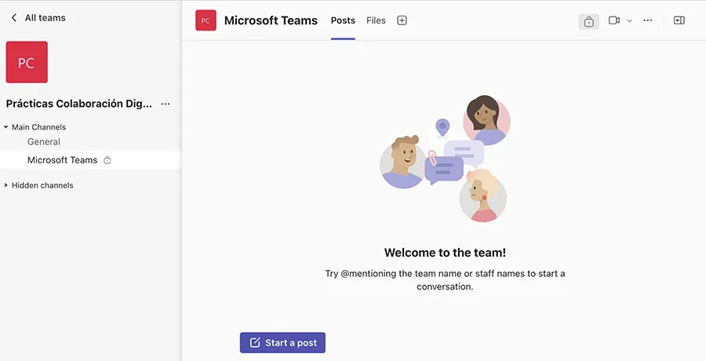Go back to All teams

tap(45, 17)
